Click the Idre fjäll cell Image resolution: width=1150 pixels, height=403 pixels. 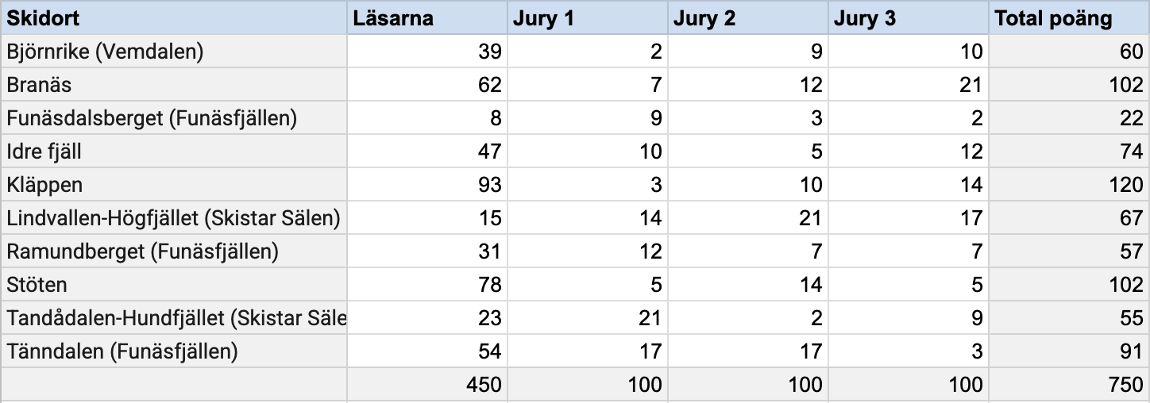click(174, 152)
